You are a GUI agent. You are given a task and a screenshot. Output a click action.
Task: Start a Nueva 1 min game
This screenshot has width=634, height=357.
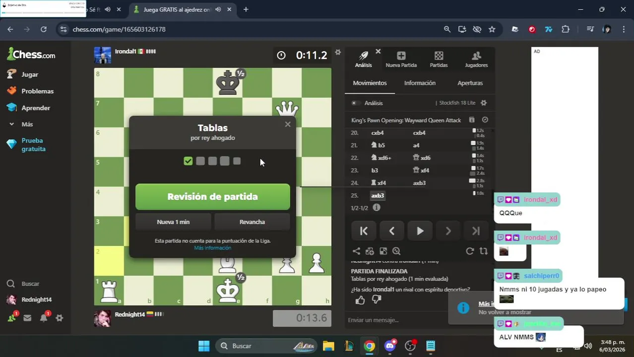pyautogui.click(x=173, y=222)
